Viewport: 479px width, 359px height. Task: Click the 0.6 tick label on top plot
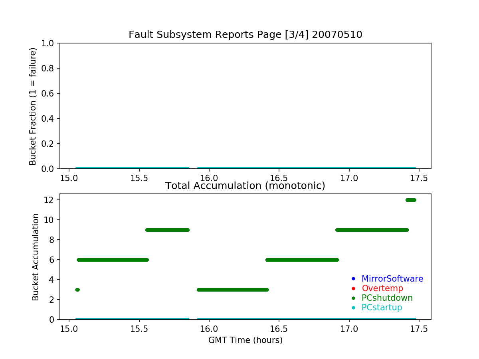[x=51, y=93]
